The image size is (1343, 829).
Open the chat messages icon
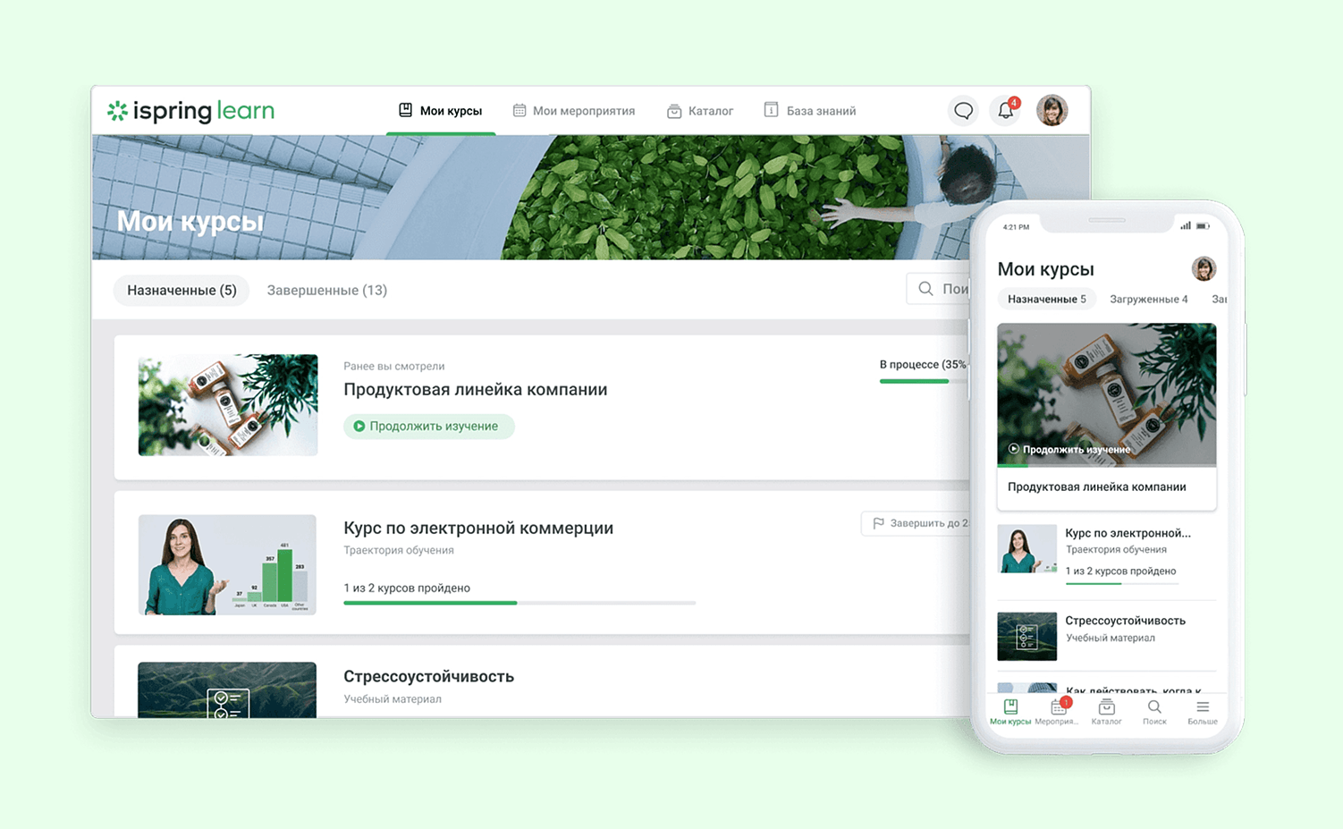pos(963,111)
